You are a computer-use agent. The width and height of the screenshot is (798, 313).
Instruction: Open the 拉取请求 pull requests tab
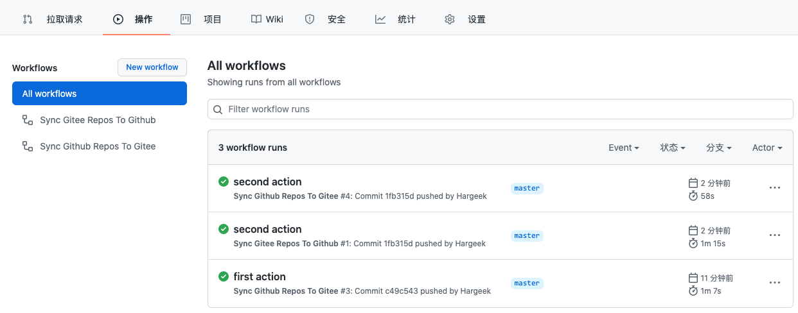53,19
